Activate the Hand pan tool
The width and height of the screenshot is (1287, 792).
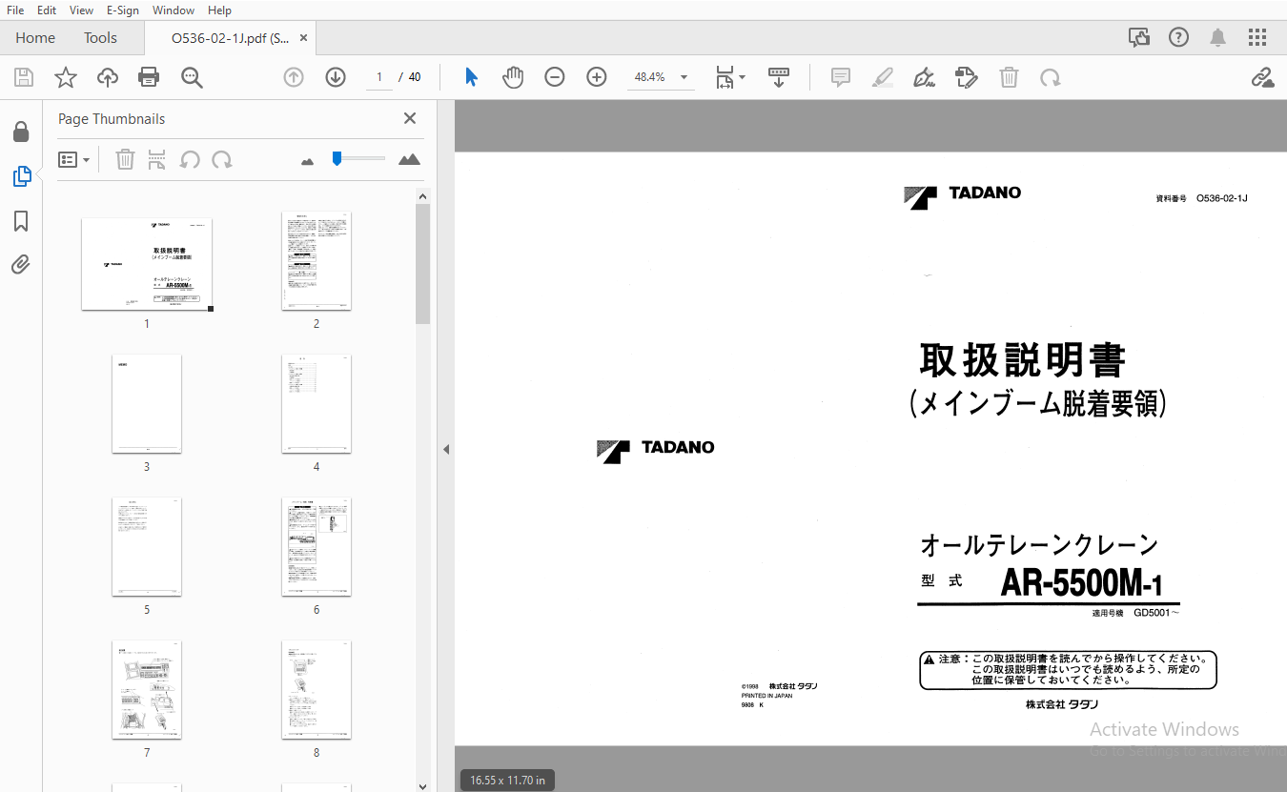coord(513,77)
